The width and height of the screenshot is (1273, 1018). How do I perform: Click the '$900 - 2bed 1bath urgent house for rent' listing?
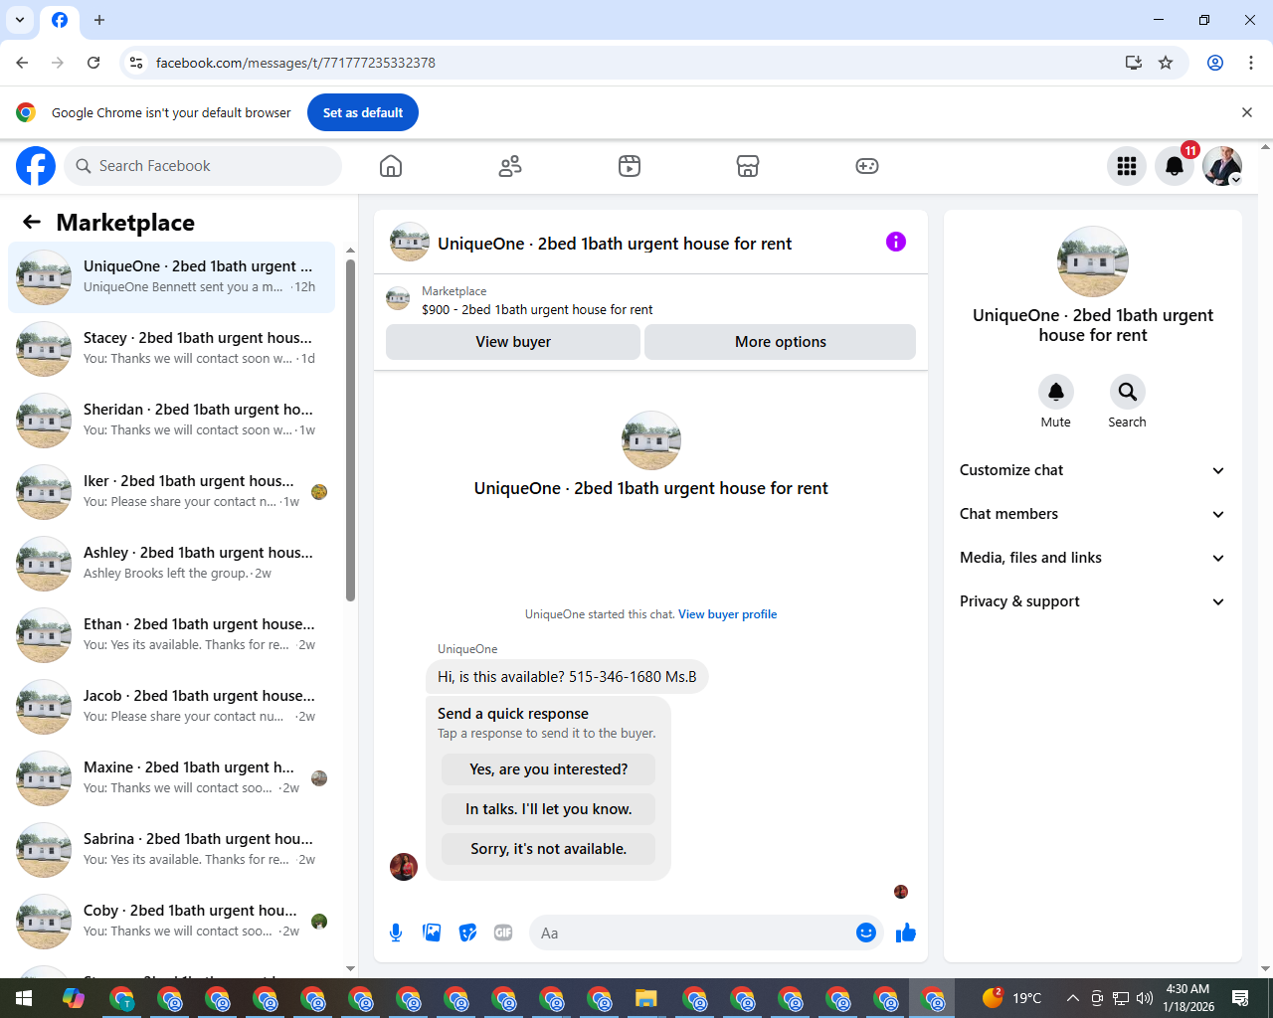click(x=537, y=310)
